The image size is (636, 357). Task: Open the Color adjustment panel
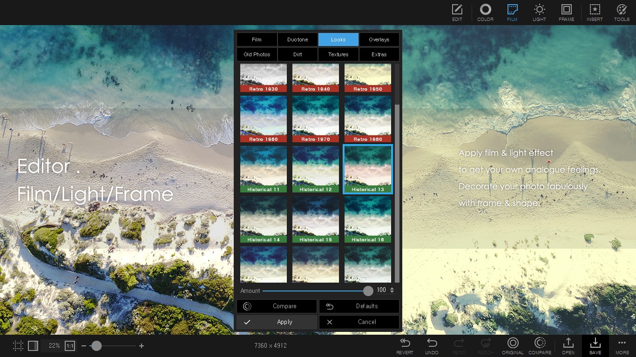click(485, 13)
